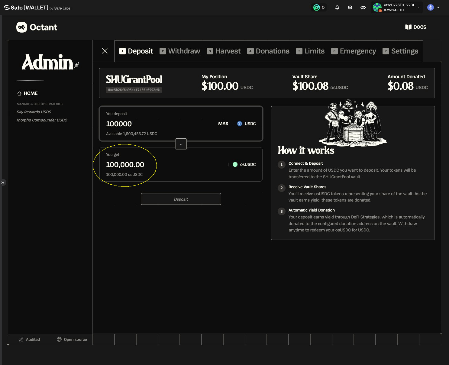Click the Audited pen icon
The width and height of the screenshot is (449, 365).
[x=21, y=339]
